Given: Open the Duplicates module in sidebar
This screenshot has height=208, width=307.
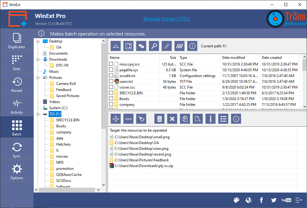Looking at the screenshot, I should point(17,40).
